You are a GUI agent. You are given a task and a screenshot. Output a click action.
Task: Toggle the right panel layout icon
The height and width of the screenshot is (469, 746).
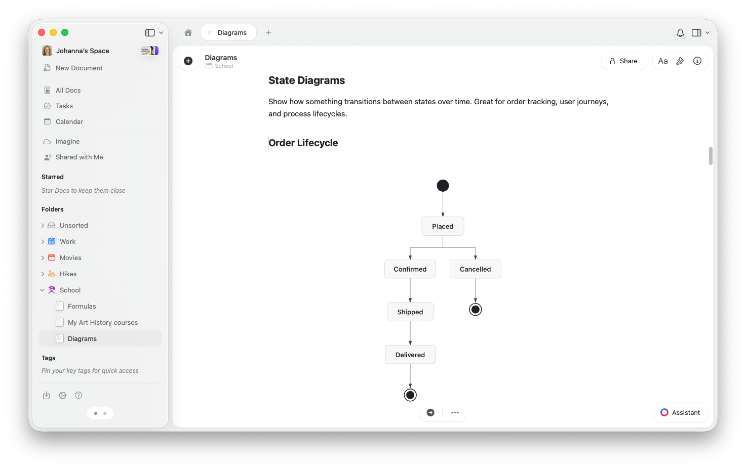(696, 32)
